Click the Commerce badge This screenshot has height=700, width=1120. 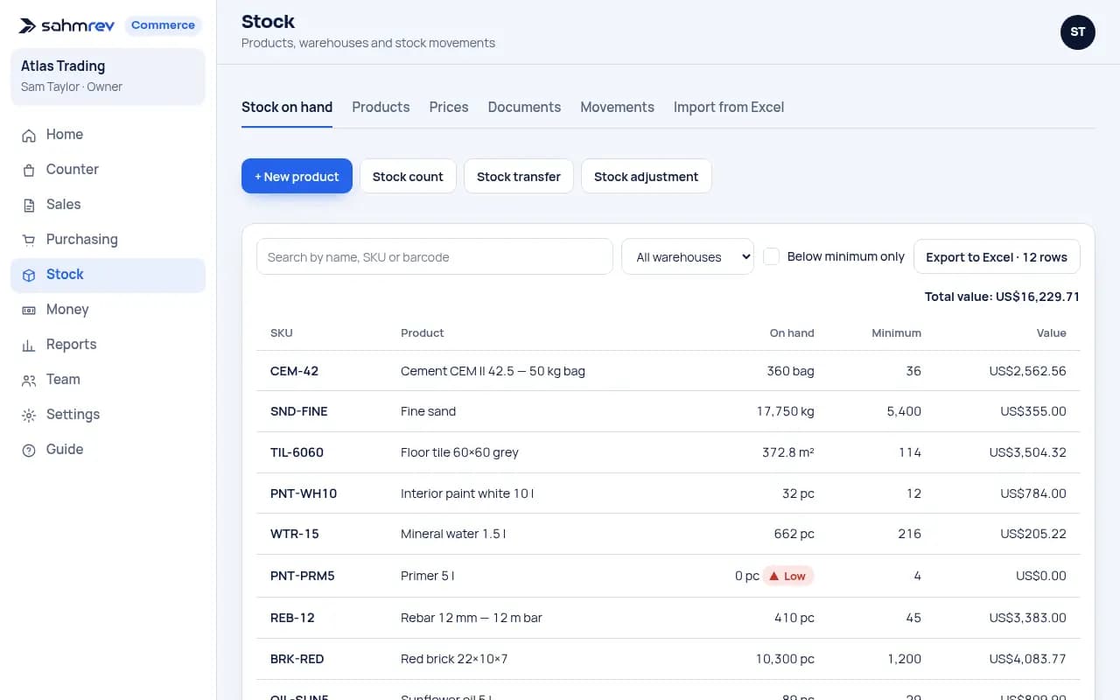[x=163, y=25]
